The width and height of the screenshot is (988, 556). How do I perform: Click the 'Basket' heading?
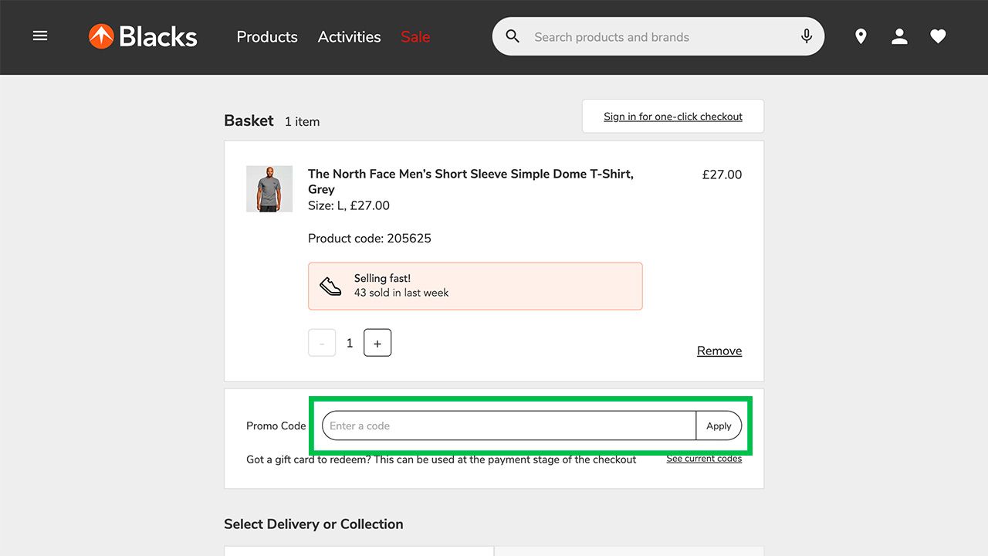[x=249, y=120]
